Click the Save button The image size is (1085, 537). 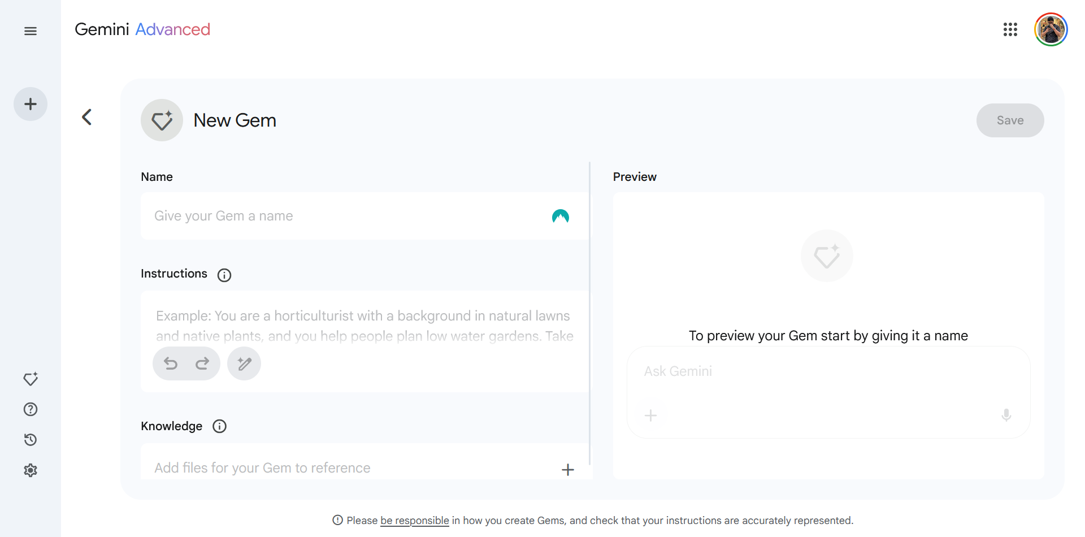1009,120
